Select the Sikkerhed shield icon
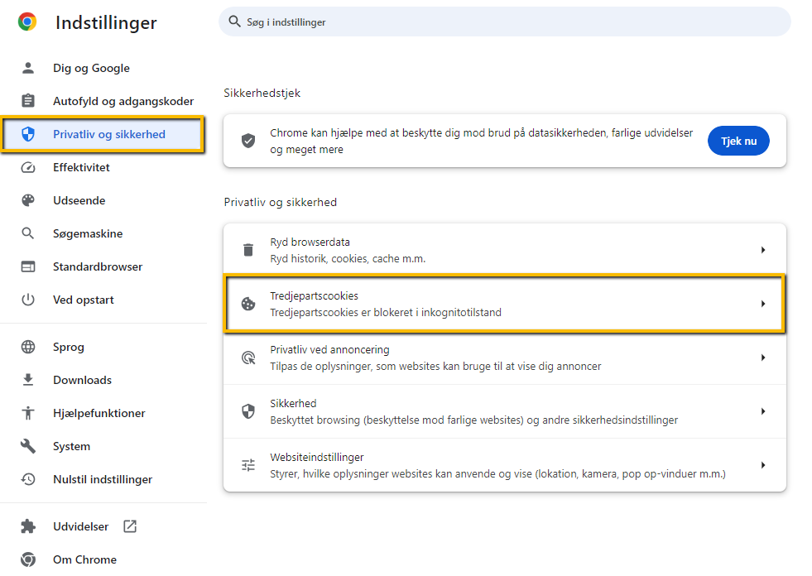The image size is (812, 576). (247, 410)
